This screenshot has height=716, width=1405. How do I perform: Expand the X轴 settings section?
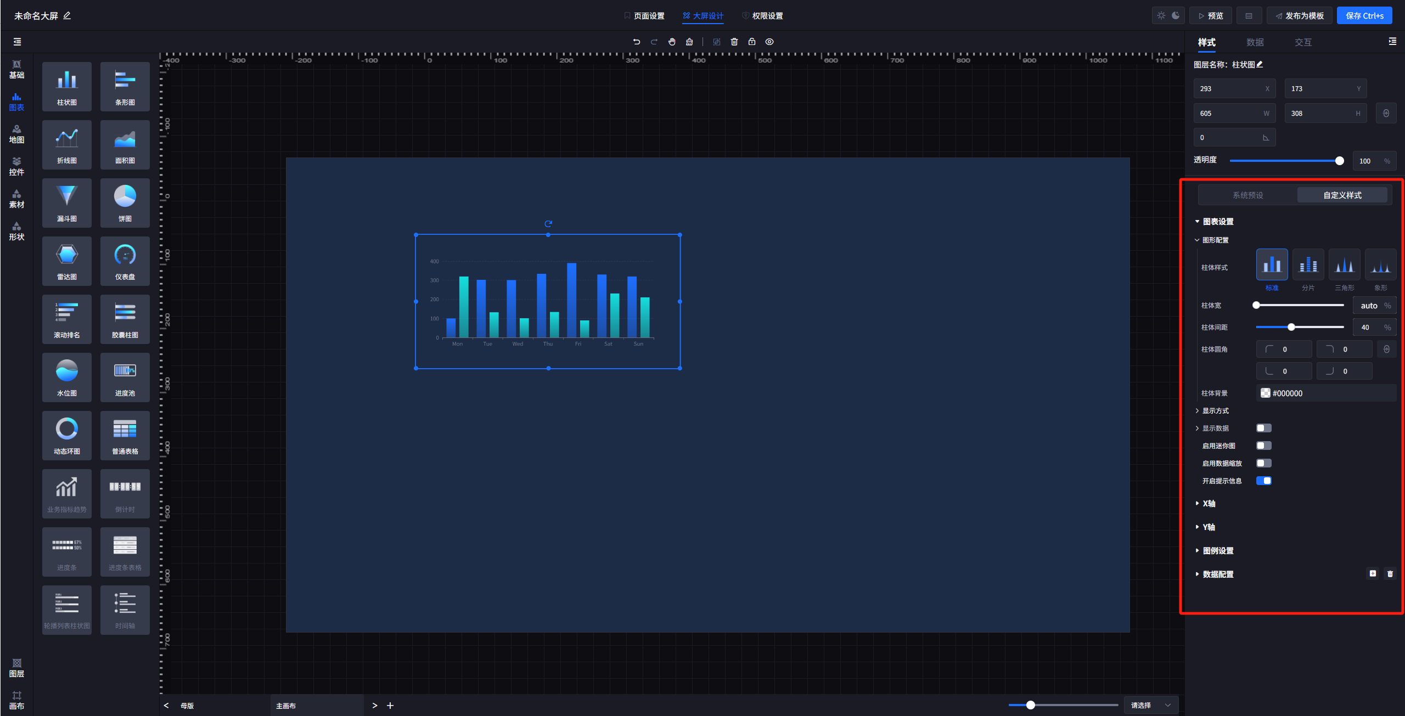pos(1209,504)
